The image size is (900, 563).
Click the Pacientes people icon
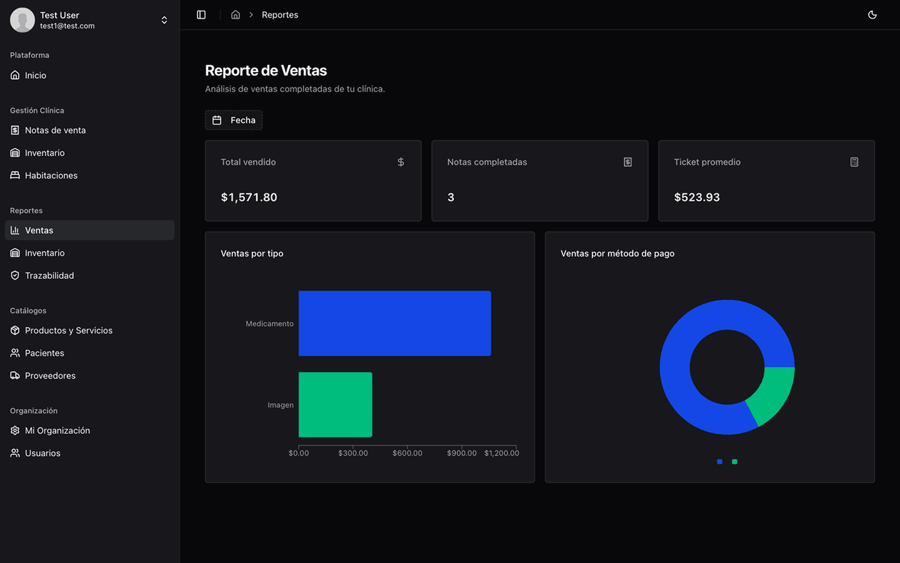point(15,353)
